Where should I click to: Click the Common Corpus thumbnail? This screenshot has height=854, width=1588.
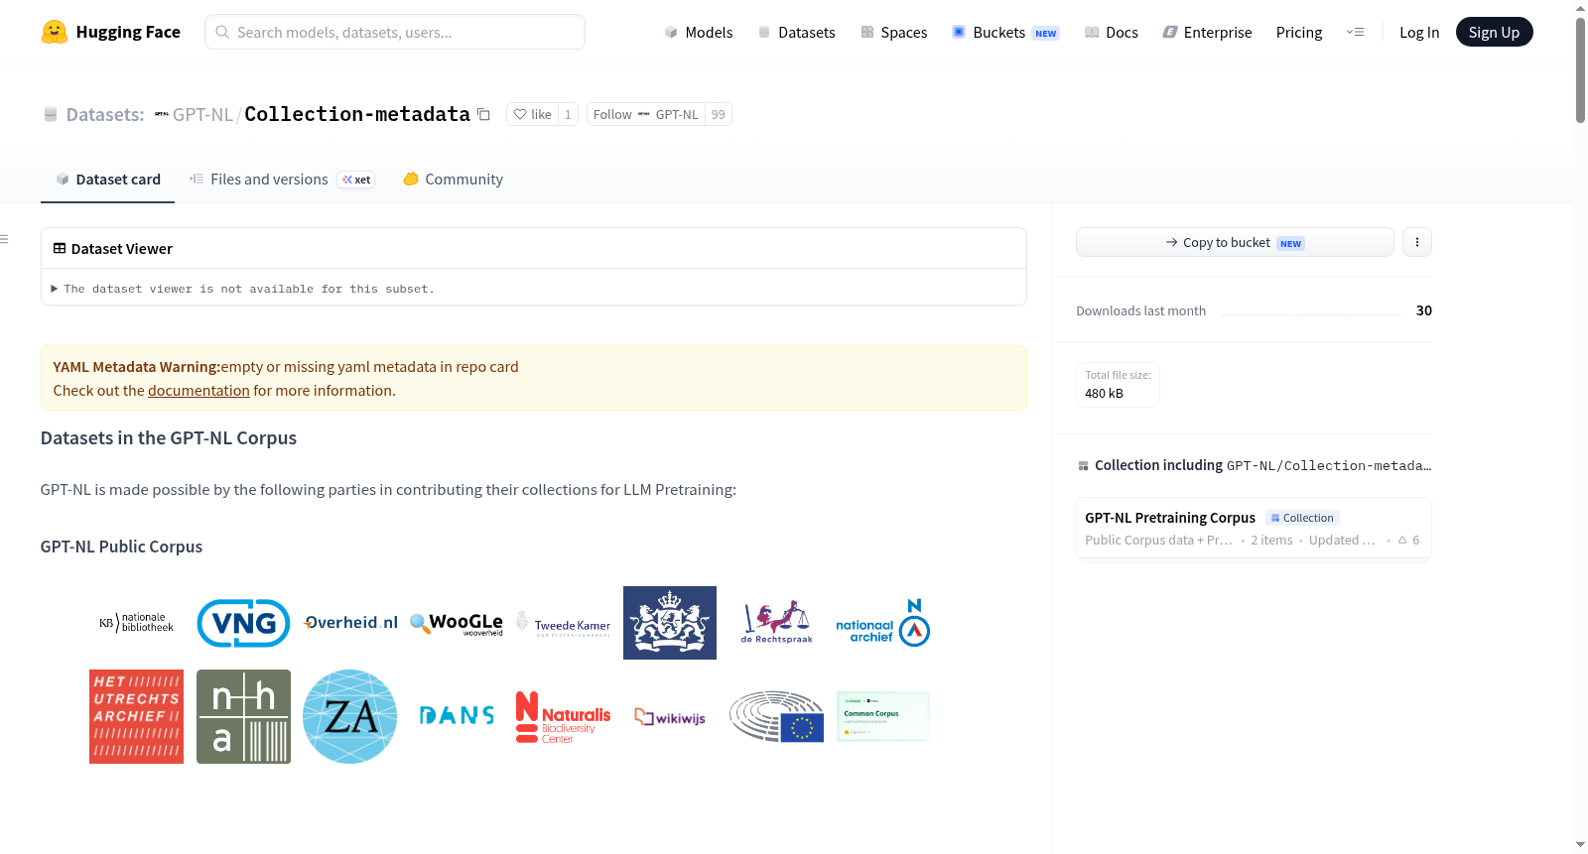883,716
